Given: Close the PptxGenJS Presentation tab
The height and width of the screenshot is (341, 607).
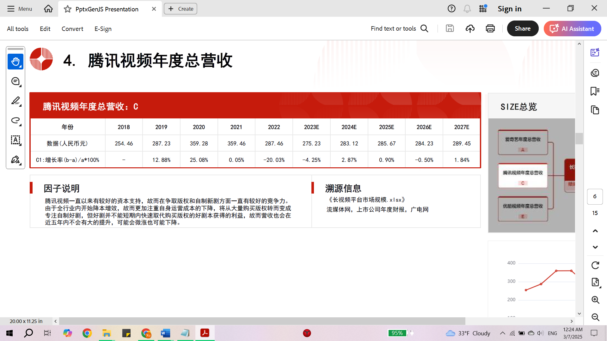Looking at the screenshot, I should coord(154,9).
